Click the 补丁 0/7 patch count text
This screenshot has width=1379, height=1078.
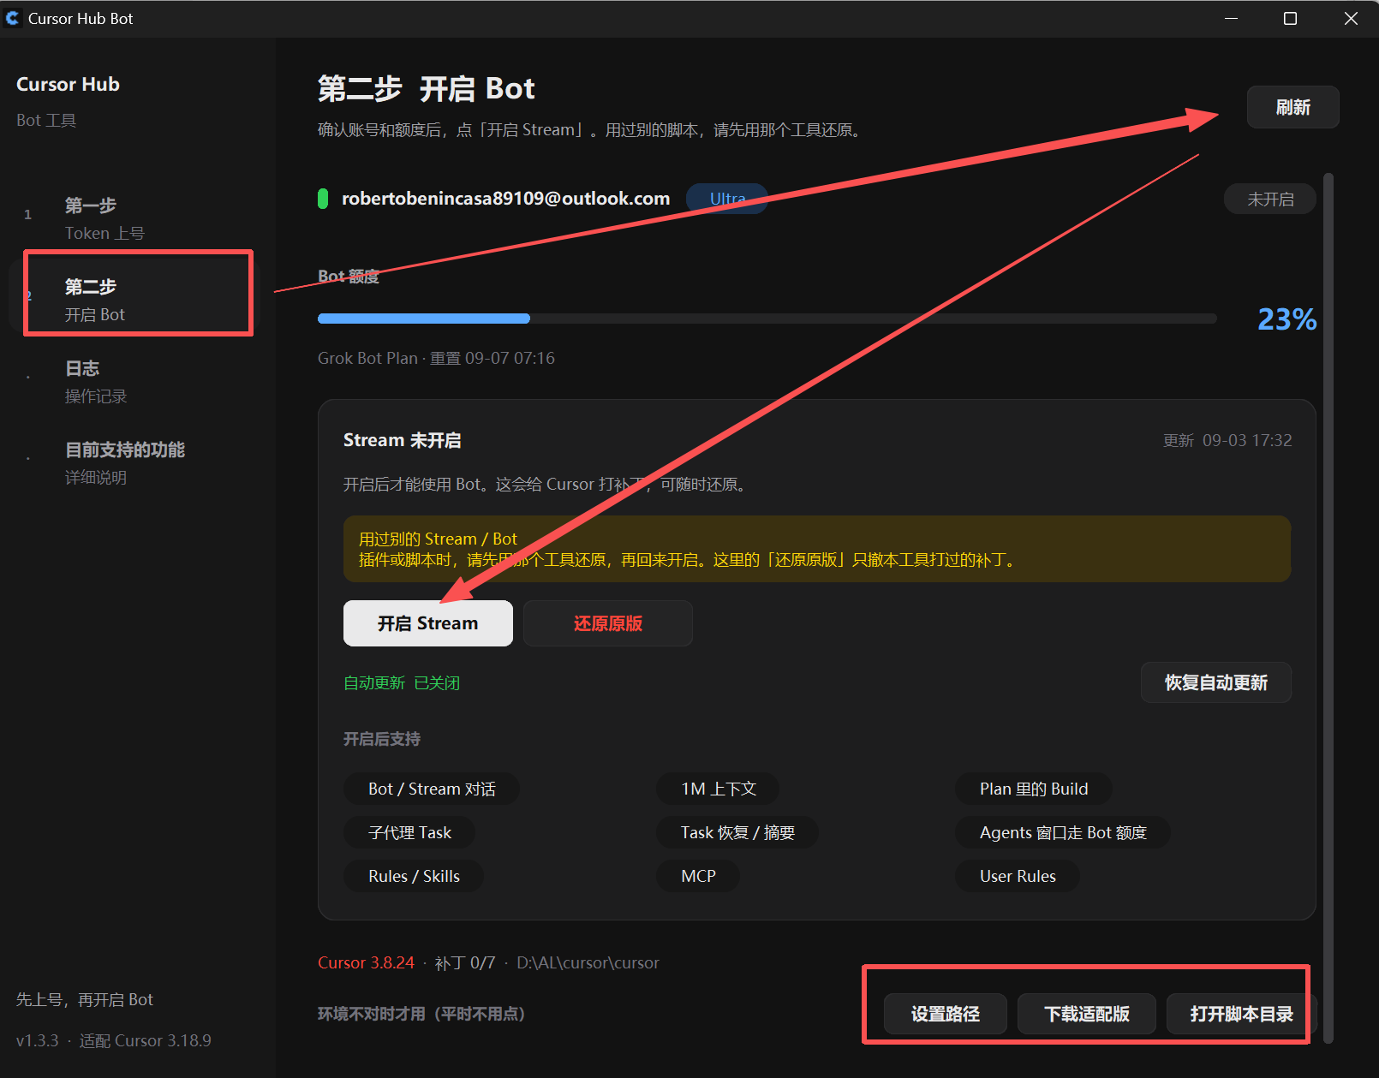point(465,962)
